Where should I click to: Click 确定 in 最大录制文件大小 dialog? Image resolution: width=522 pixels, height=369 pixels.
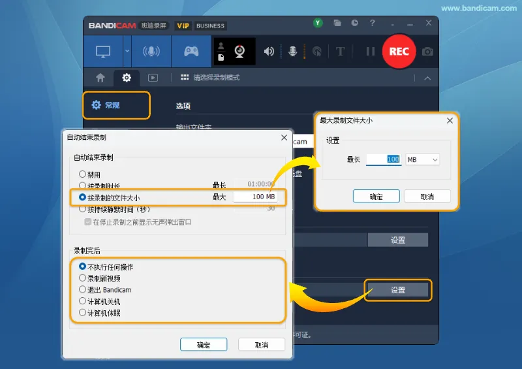376,197
